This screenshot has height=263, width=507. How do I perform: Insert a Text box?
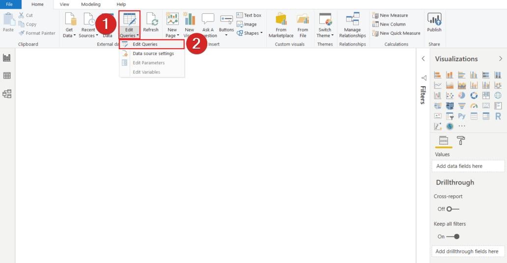point(249,15)
